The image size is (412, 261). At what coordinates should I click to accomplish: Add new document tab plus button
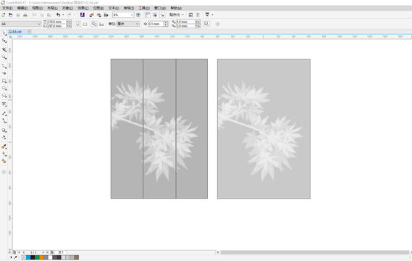pyautogui.click(x=29, y=32)
